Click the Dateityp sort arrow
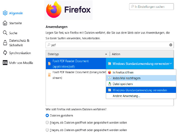The height and width of the screenshot is (137, 179). [106, 54]
